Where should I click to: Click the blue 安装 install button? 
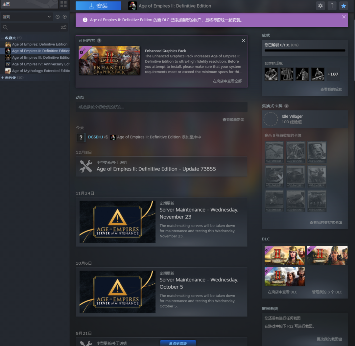click(98, 6)
